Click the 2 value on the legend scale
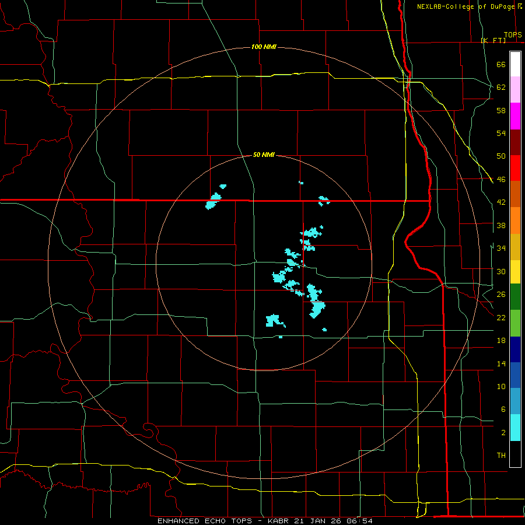The height and width of the screenshot is (525, 525). (503, 433)
